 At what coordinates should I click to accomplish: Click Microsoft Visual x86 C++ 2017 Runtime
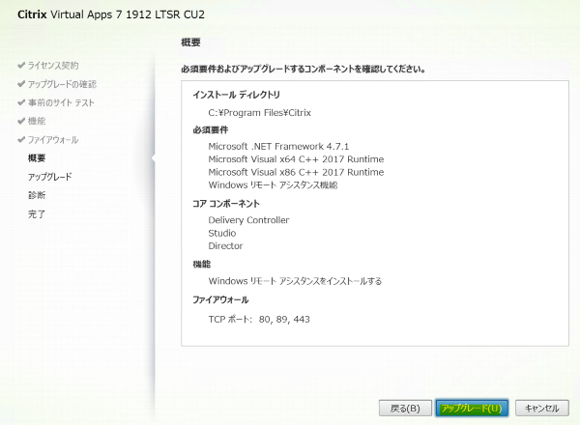pyautogui.click(x=296, y=172)
